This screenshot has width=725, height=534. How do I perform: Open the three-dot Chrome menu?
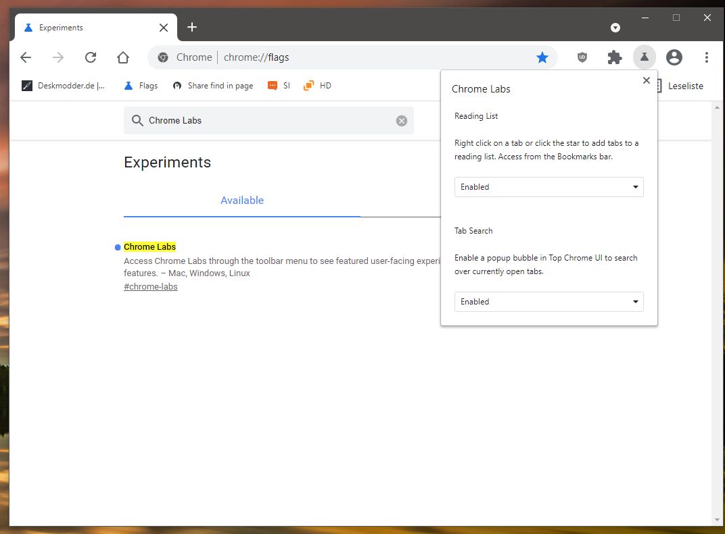[x=707, y=57]
